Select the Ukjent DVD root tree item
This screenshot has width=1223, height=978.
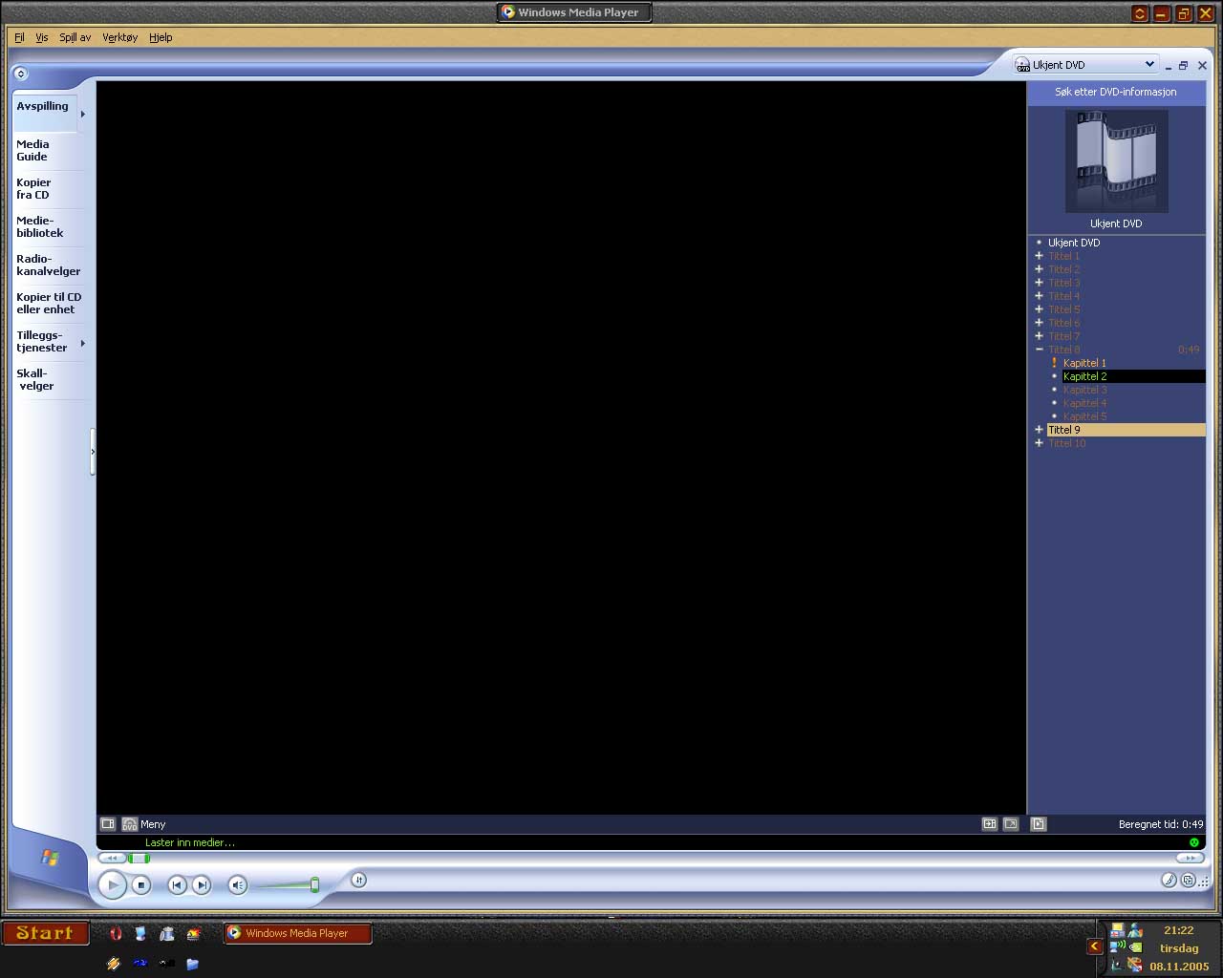click(x=1074, y=243)
